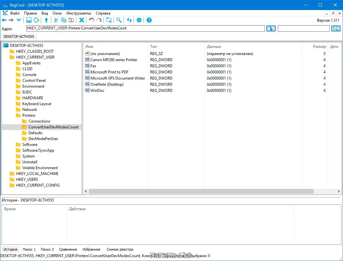Click the dashed-circle refresh icon in toolbar

[36, 20]
